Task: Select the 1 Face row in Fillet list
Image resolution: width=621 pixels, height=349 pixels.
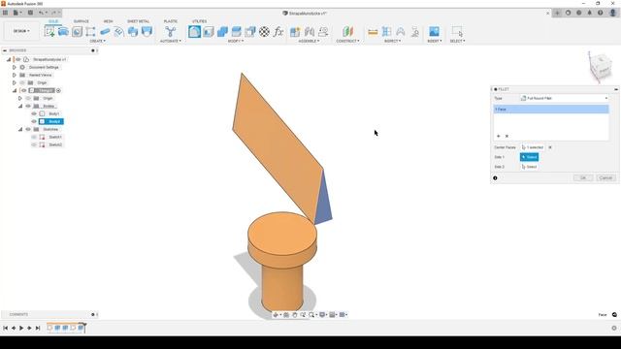Action: click(551, 110)
